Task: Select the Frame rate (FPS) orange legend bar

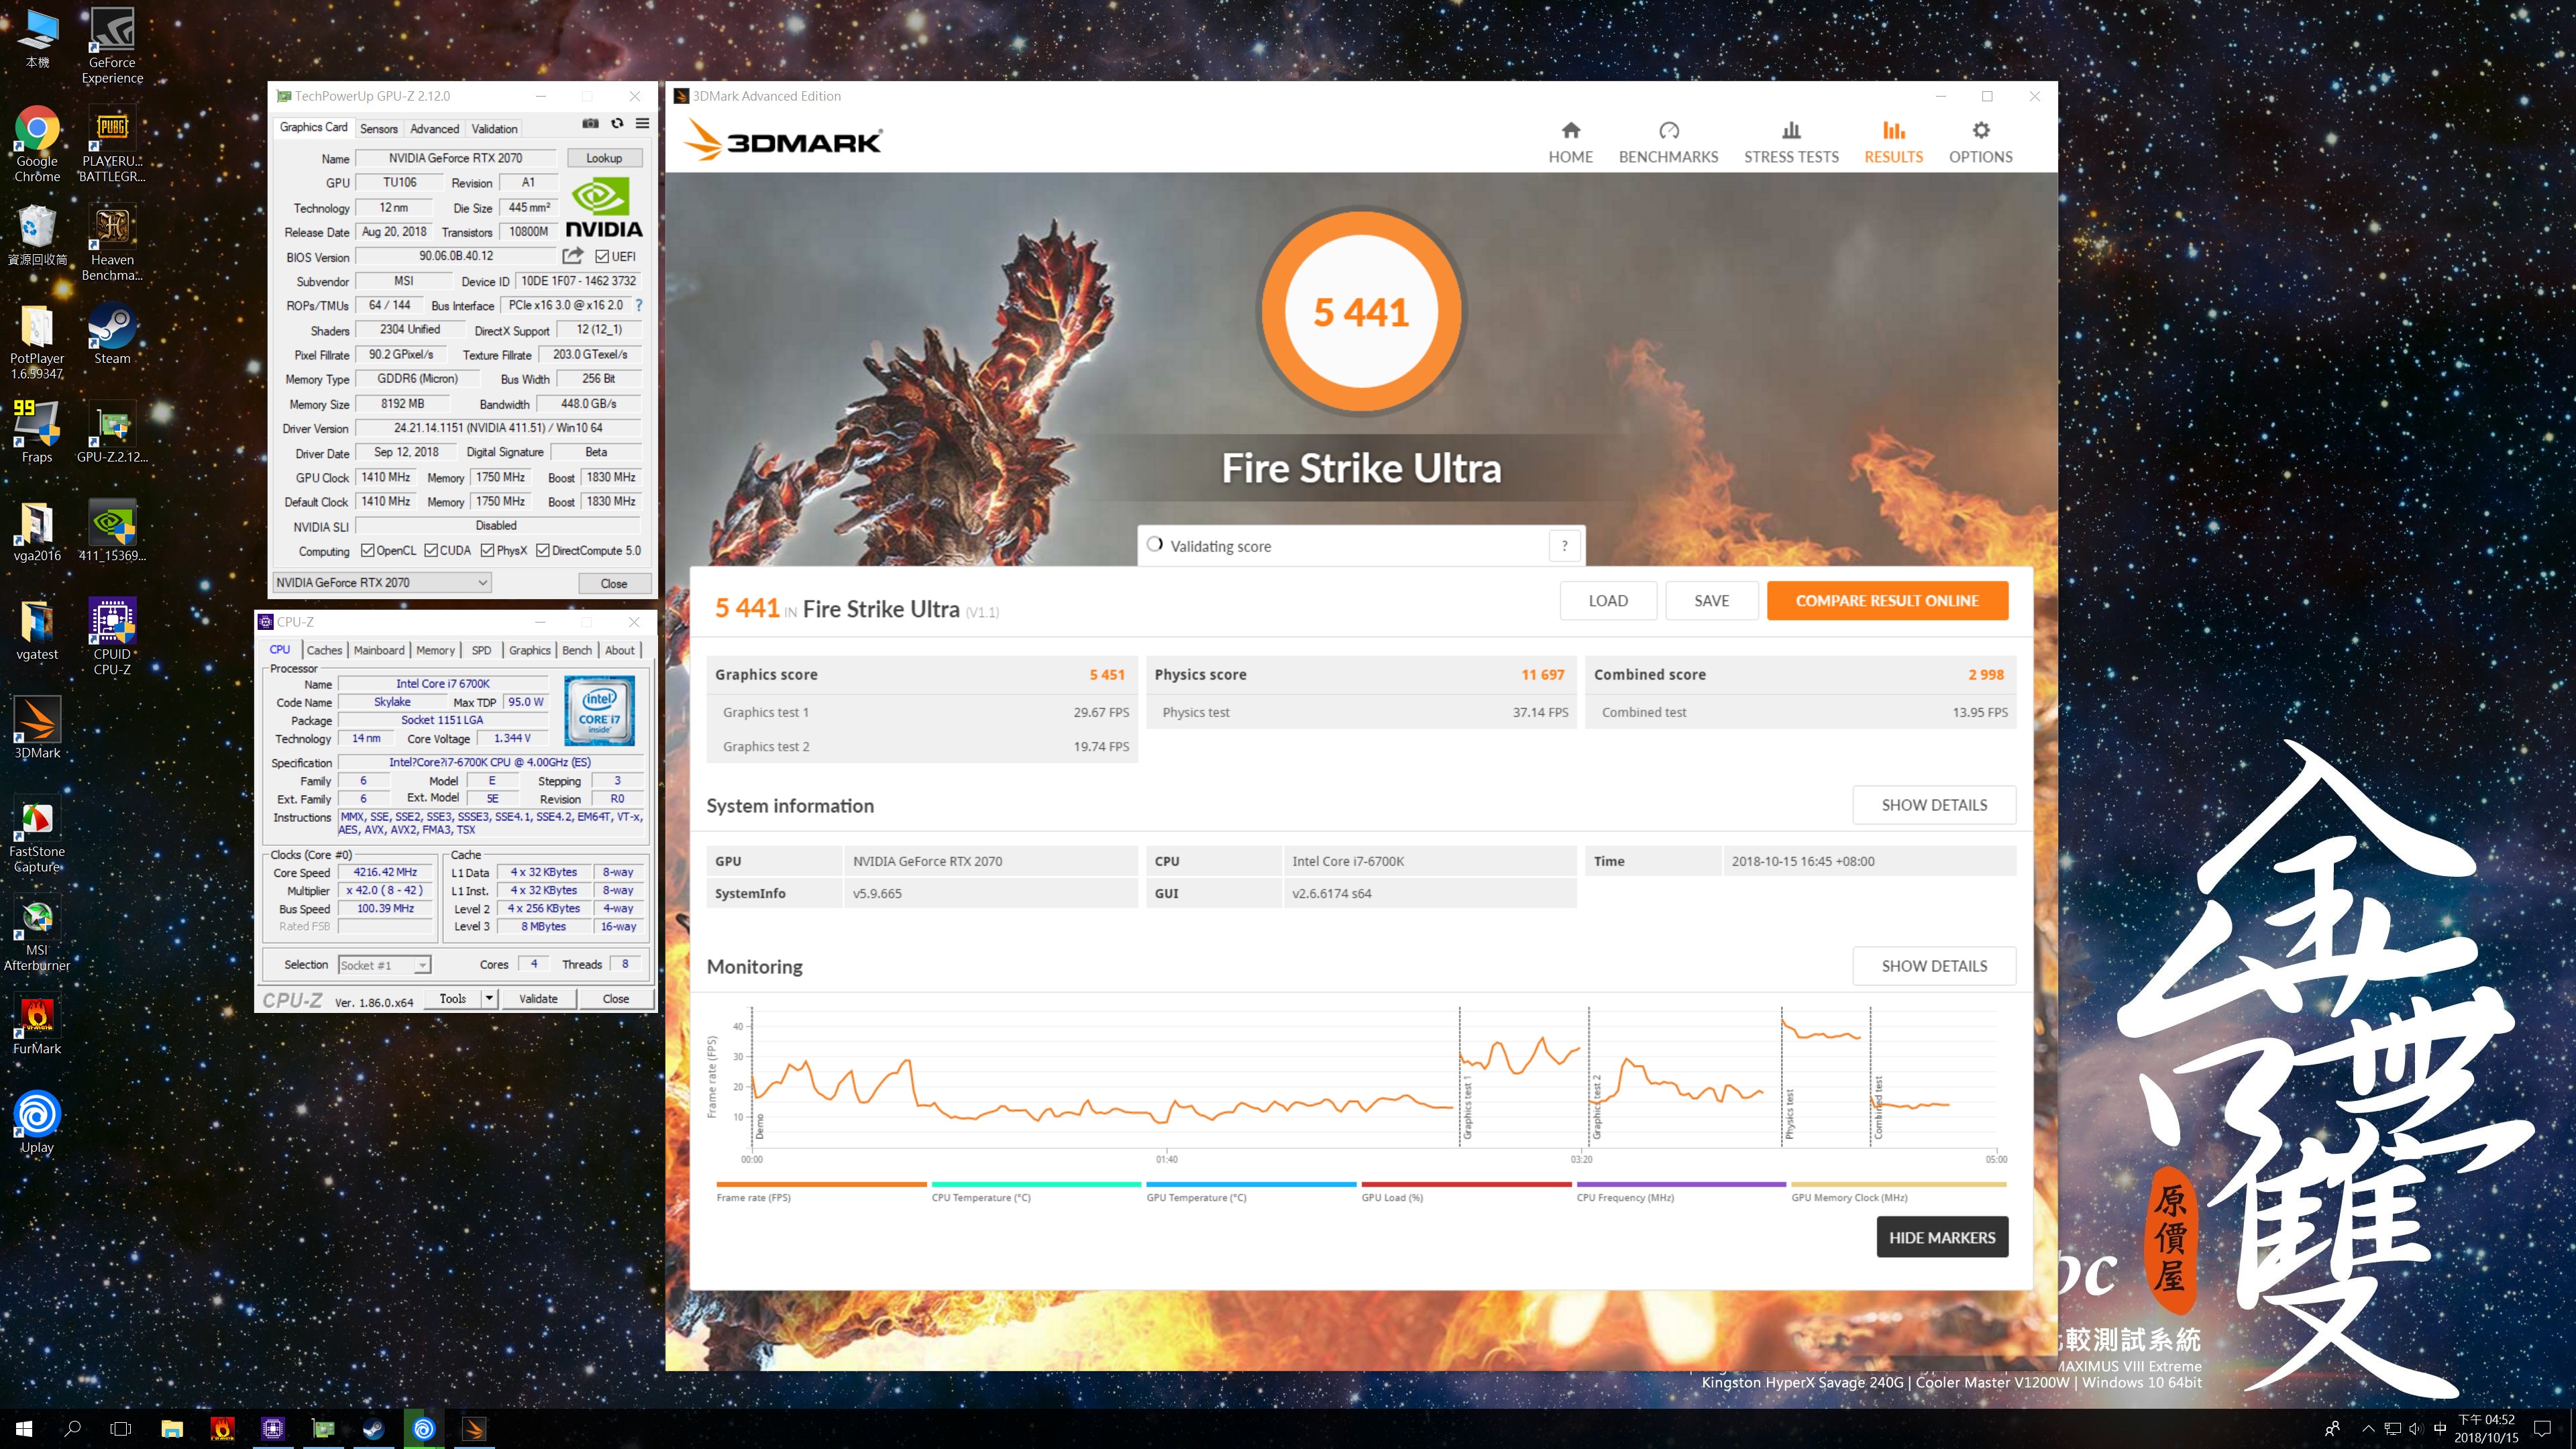Action: 821,1184
